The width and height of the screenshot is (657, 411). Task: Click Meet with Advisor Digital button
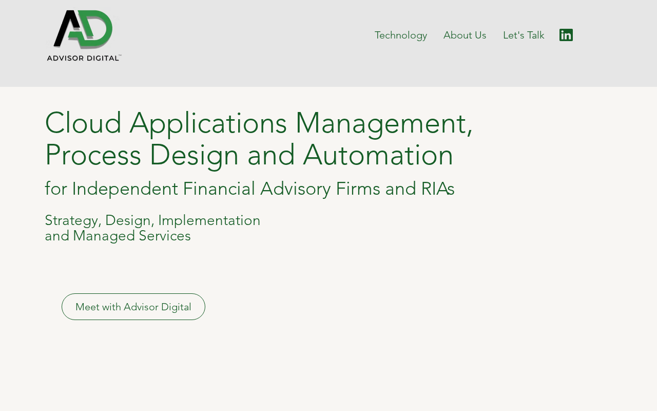133,307
